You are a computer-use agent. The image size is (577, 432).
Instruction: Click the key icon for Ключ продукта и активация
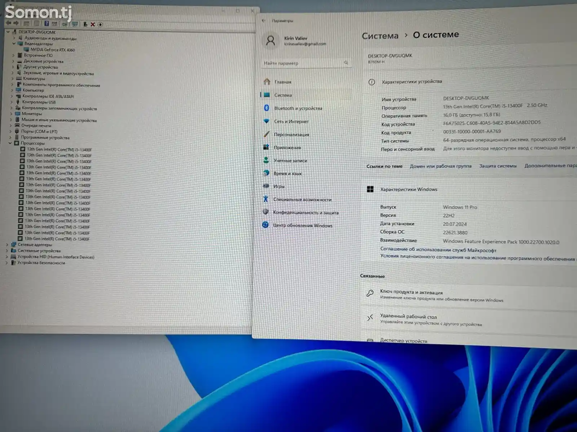[370, 293]
